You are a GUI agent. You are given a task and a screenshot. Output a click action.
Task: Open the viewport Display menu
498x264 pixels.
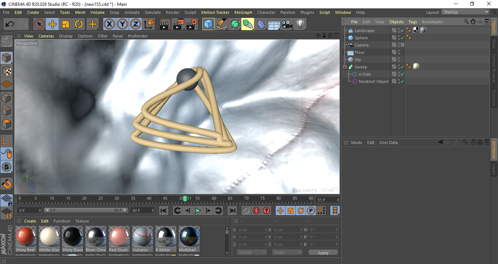tap(66, 36)
